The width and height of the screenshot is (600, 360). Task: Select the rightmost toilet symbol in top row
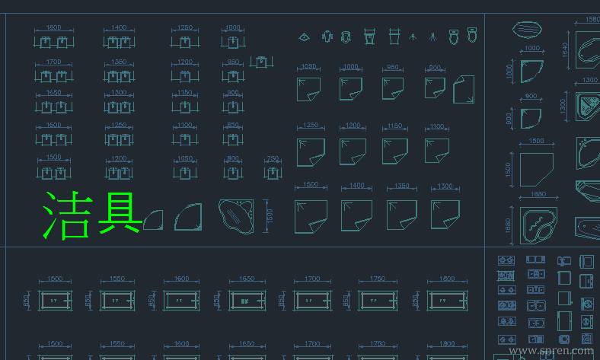tap(472, 35)
